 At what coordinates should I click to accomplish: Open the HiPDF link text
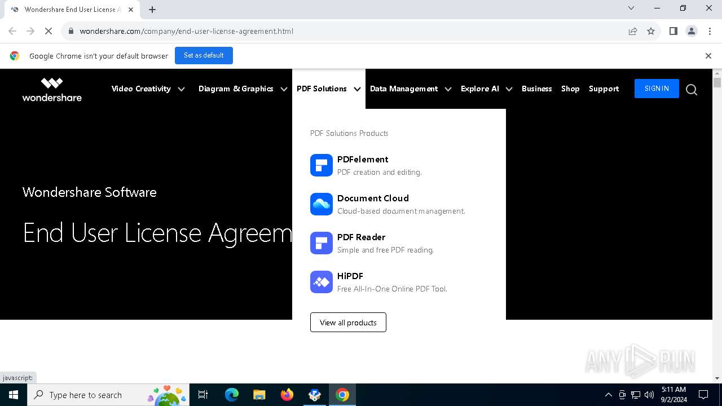click(350, 276)
